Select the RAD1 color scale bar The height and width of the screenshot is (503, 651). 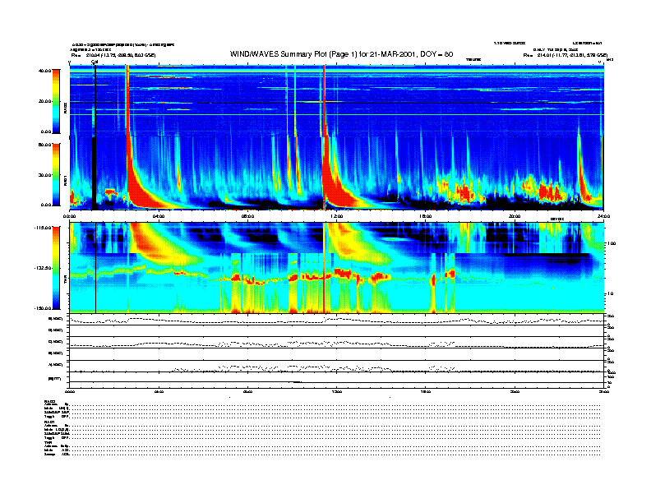point(56,175)
